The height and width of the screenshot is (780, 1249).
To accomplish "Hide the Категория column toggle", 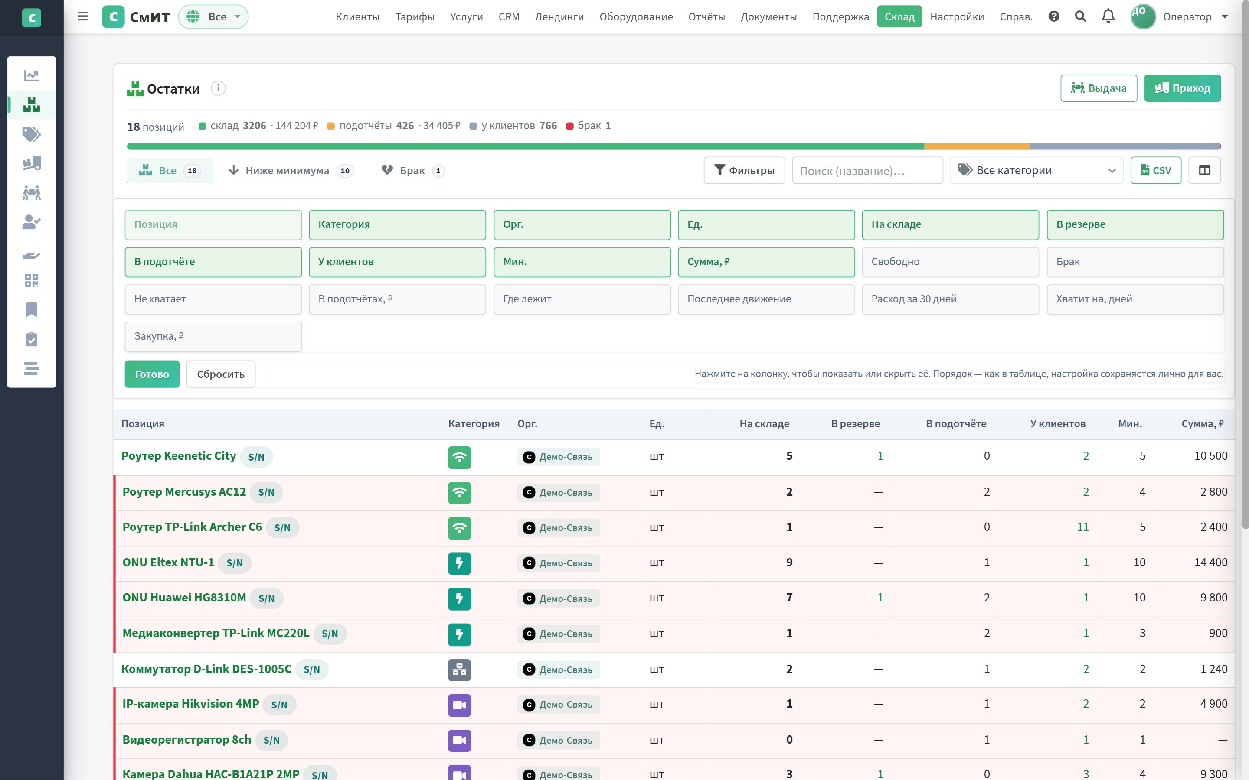I will click(397, 225).
